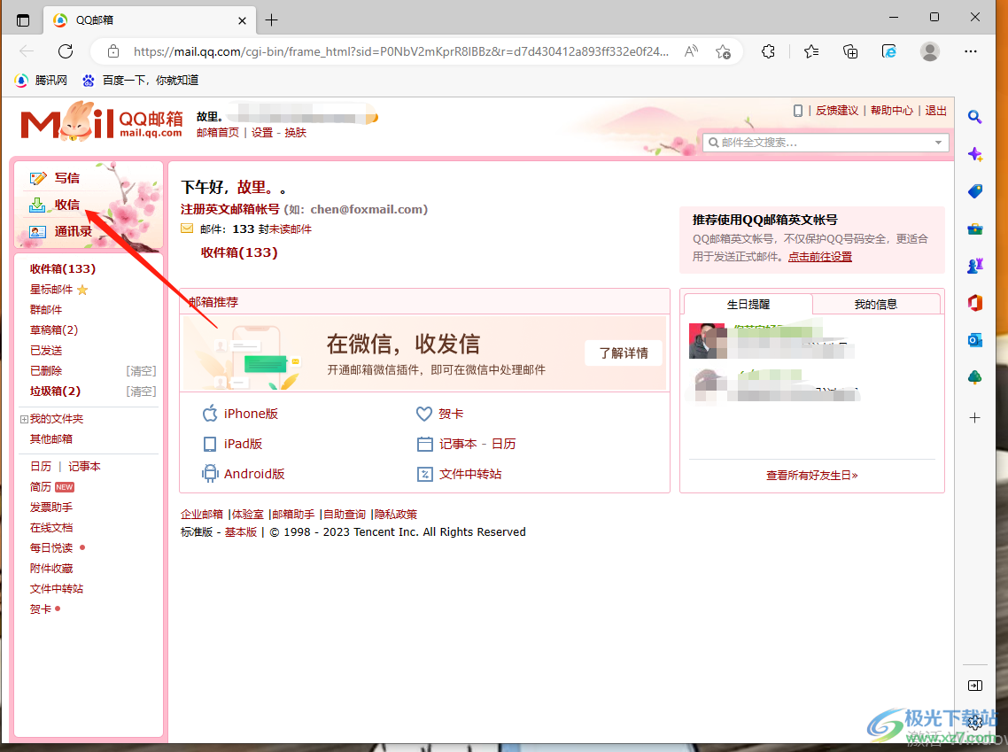Click 清空 next to 垃圾箱

[x=142, y=392]
